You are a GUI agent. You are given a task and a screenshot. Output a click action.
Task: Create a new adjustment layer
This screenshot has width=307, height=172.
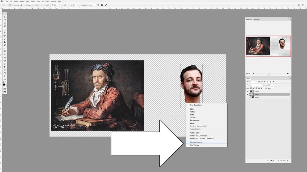278,160
